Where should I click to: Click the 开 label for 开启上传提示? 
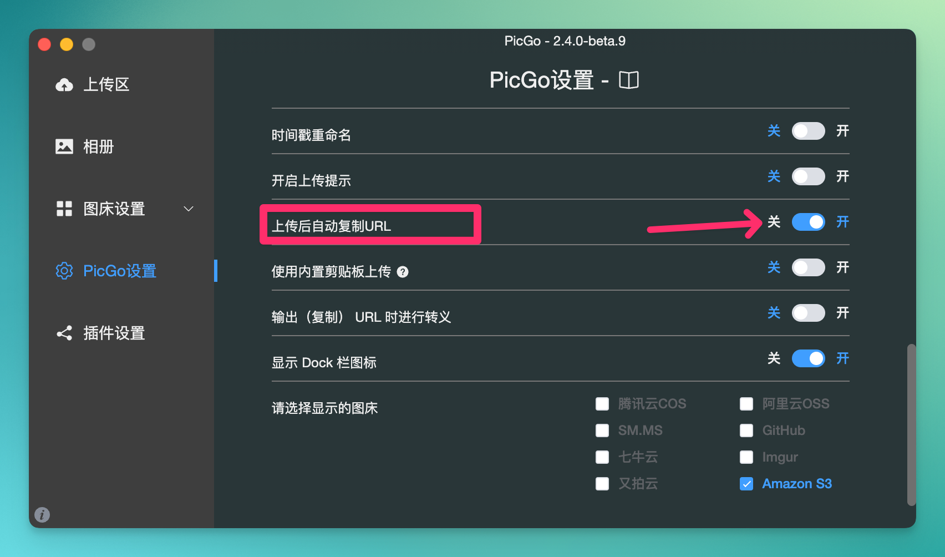pos(842,176)
